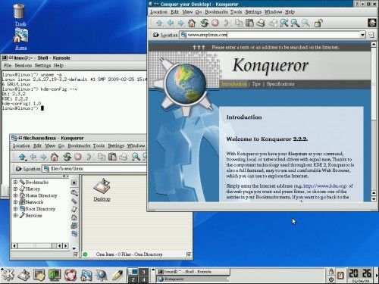This screenshot has width=379, height=284.
Task: Open the Trash desktop icon
Action: point(19,14)
